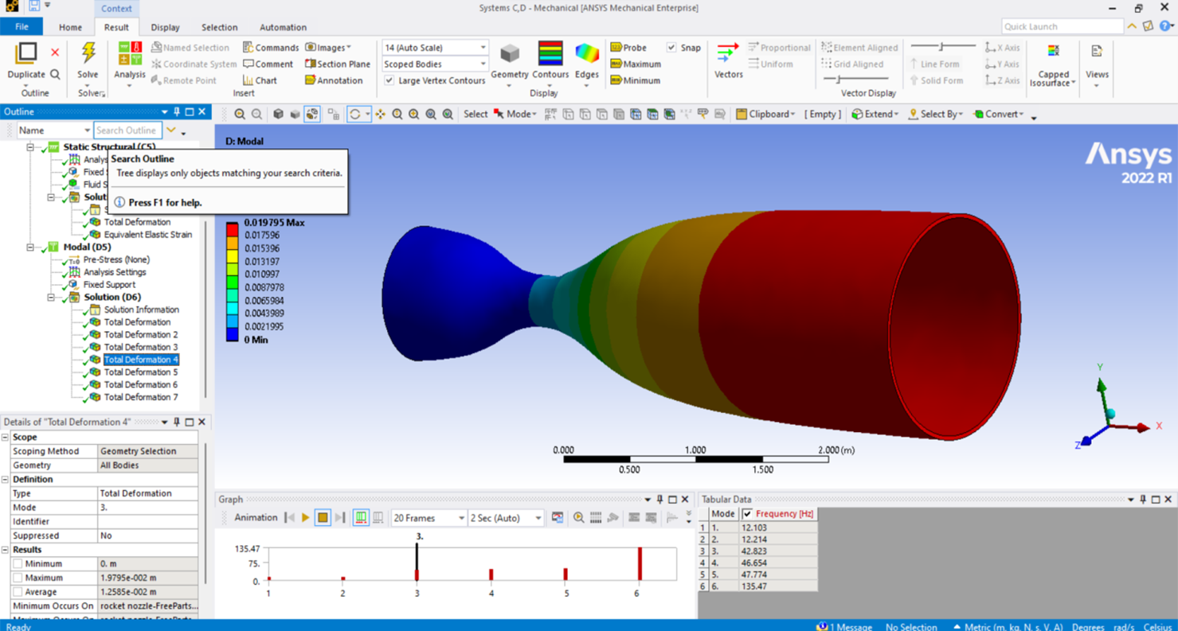Open the Convert menu in the toolbar

(999, 115)
